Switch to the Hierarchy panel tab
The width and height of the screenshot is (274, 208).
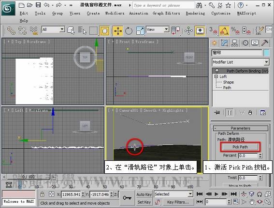pos(234,43)
